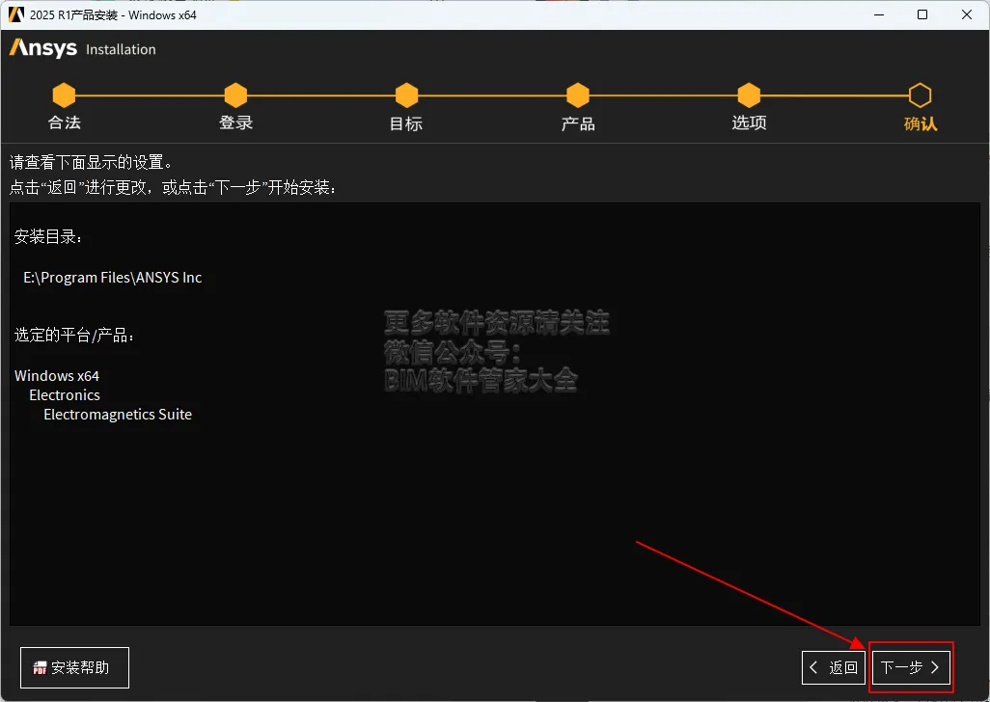Maximize the installer window

(x=922, y=14)
